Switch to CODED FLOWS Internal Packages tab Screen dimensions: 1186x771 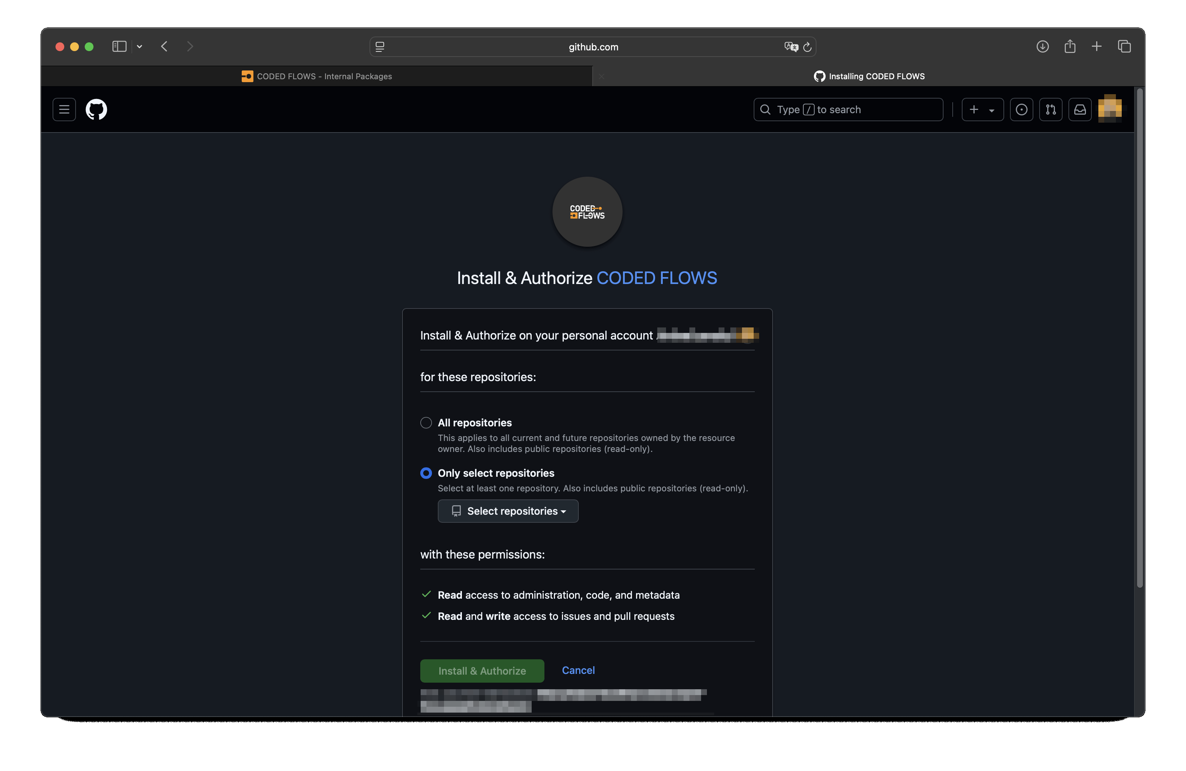317,76
